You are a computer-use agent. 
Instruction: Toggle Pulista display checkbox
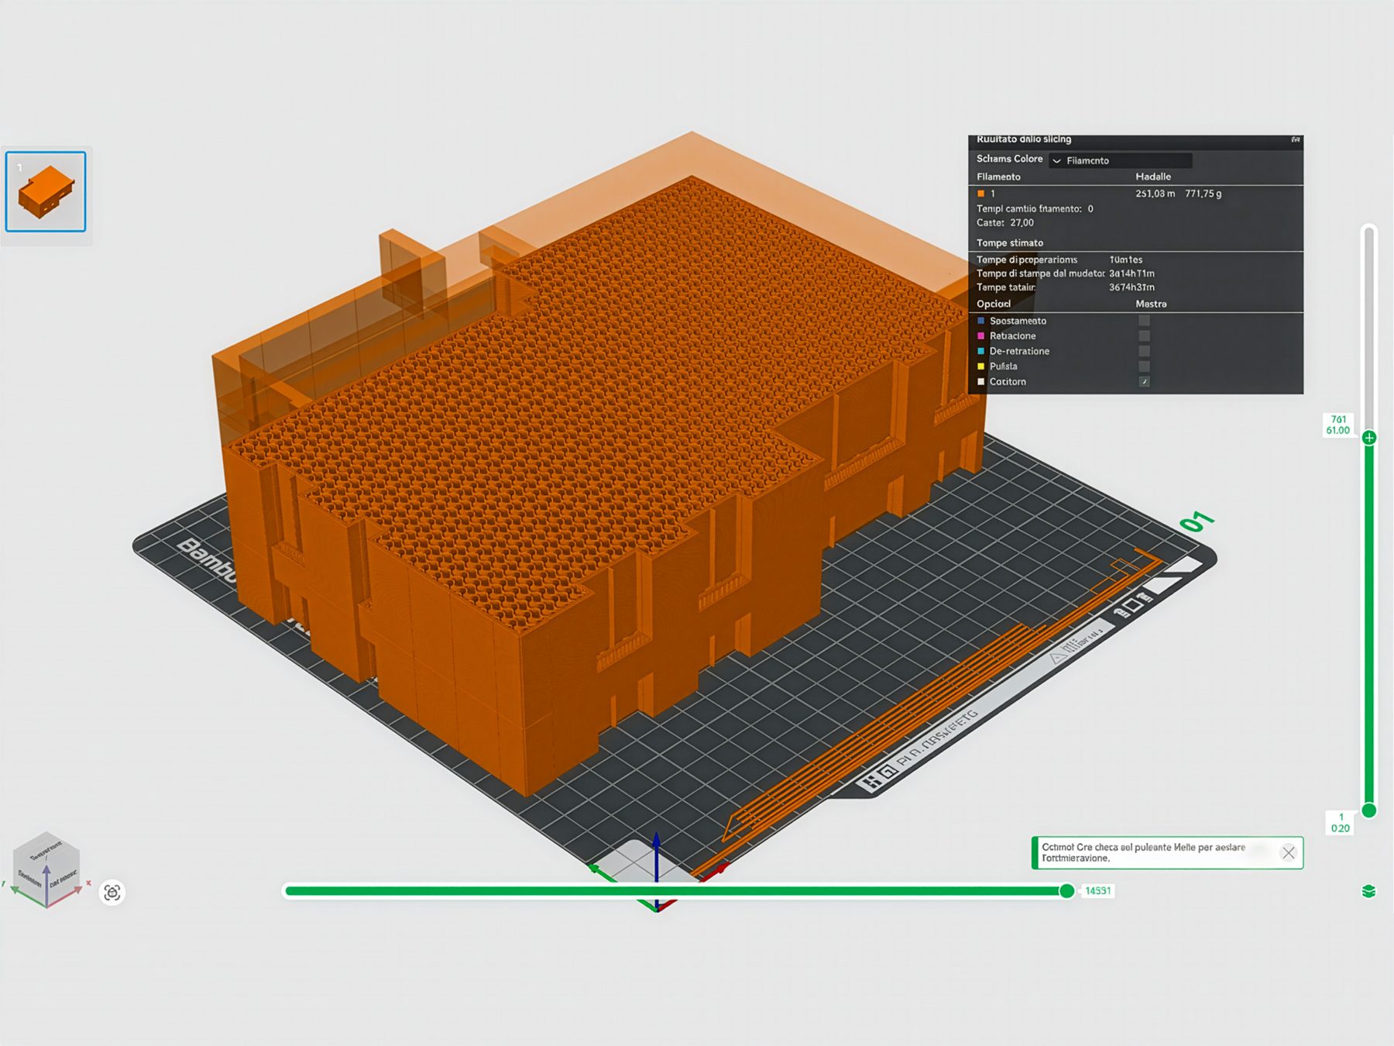[x=1144, y=366]
